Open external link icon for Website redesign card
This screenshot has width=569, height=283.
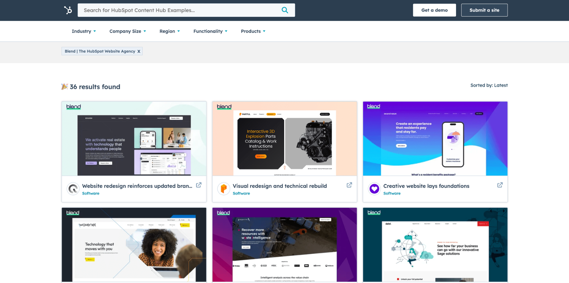click(198, 185)
